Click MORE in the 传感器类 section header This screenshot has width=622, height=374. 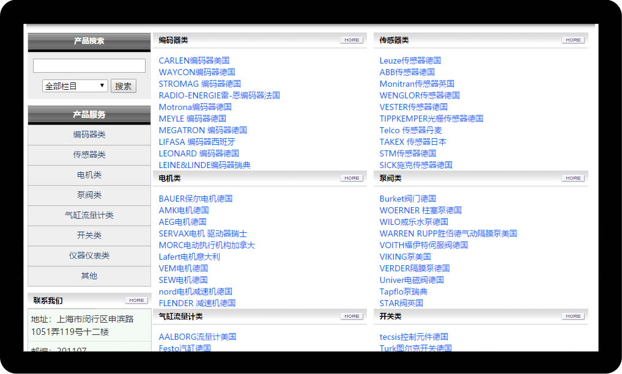tap(573, 40)
